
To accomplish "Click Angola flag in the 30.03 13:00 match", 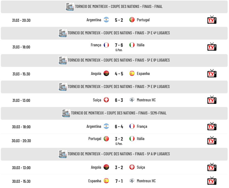I will [x=106, y=167].
